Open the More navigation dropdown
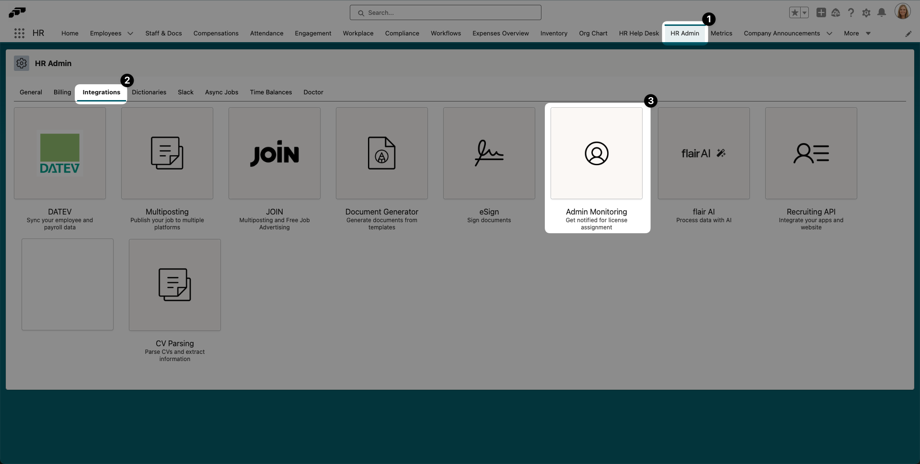Viewport: 920px width, 464px height. click(857, 34)
